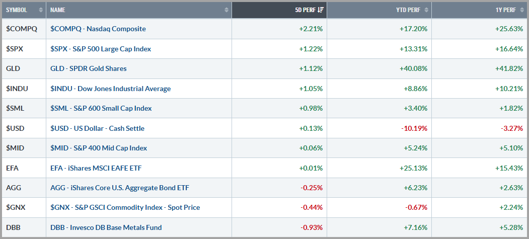The width and height of the screenshot is (529, 239).
Task: Open the Nasdaq Composite link
Action: click(x=98, y=29)
